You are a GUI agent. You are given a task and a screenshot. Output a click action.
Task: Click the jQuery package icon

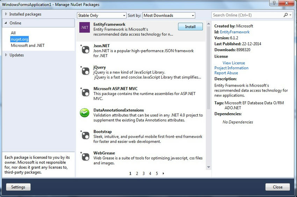[85, 71]
